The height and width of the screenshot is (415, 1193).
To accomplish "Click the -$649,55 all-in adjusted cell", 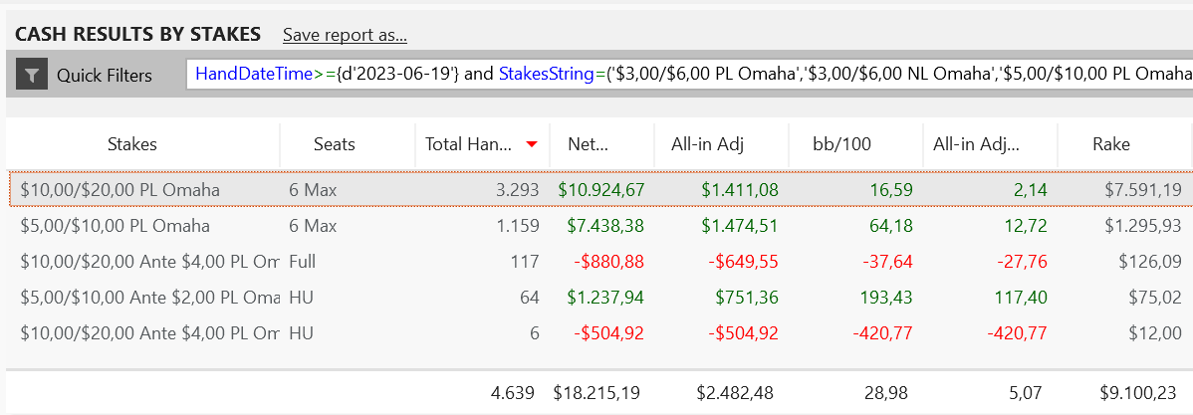I will click(x=742, y=262).
